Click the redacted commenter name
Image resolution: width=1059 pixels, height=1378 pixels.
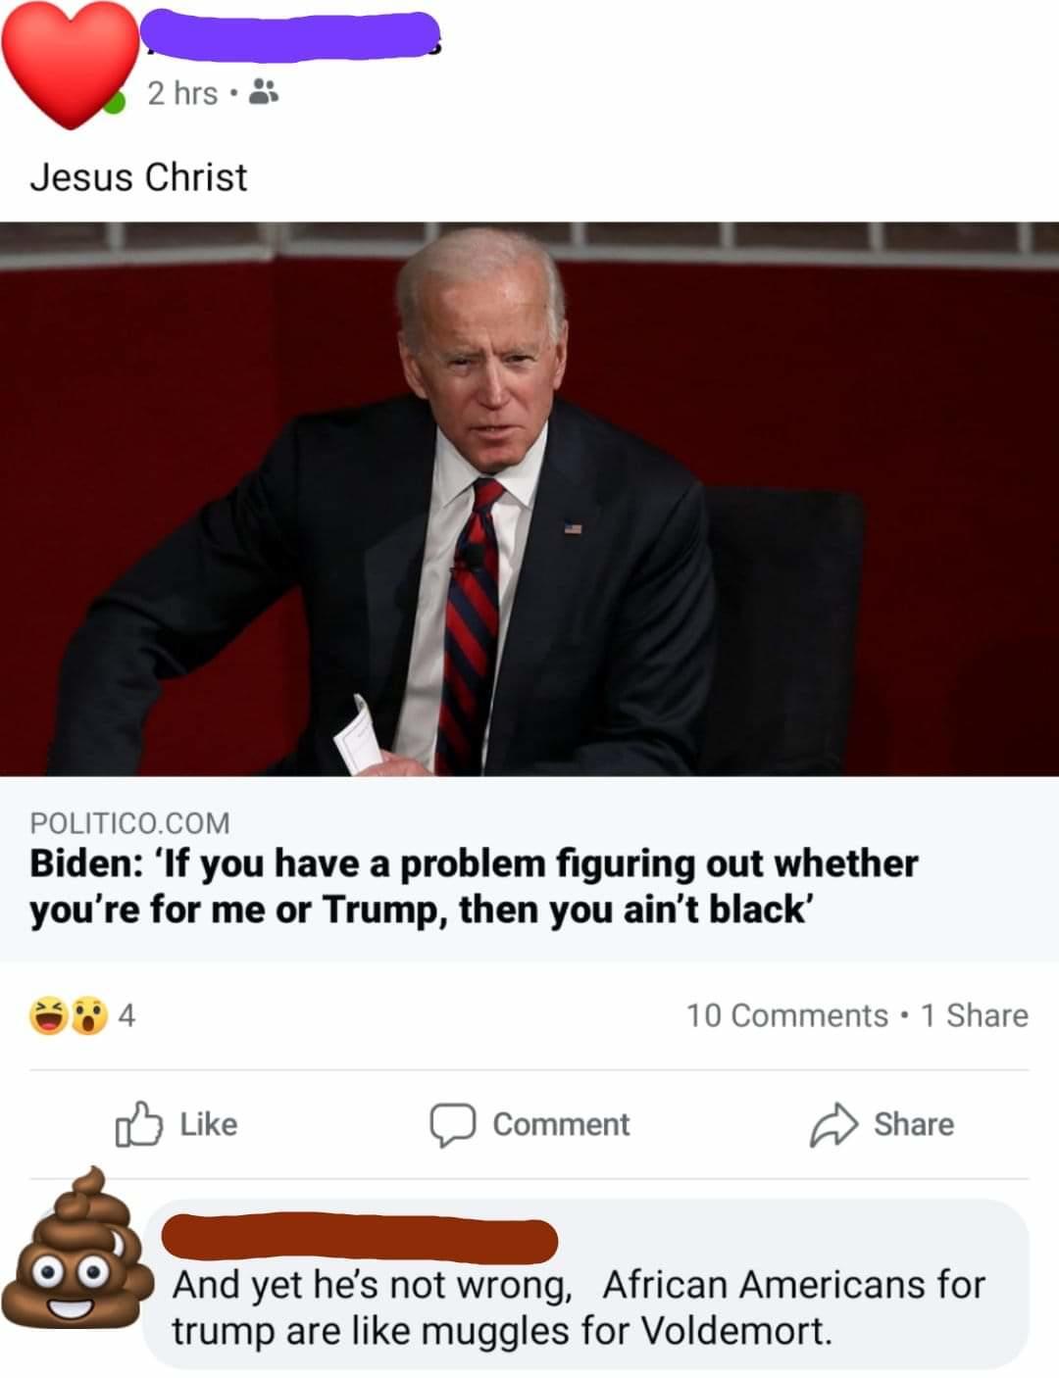tap(359, 1239)
